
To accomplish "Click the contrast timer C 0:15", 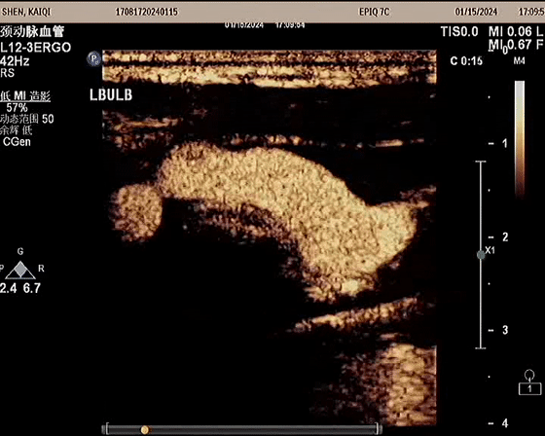I will [466, 61].
